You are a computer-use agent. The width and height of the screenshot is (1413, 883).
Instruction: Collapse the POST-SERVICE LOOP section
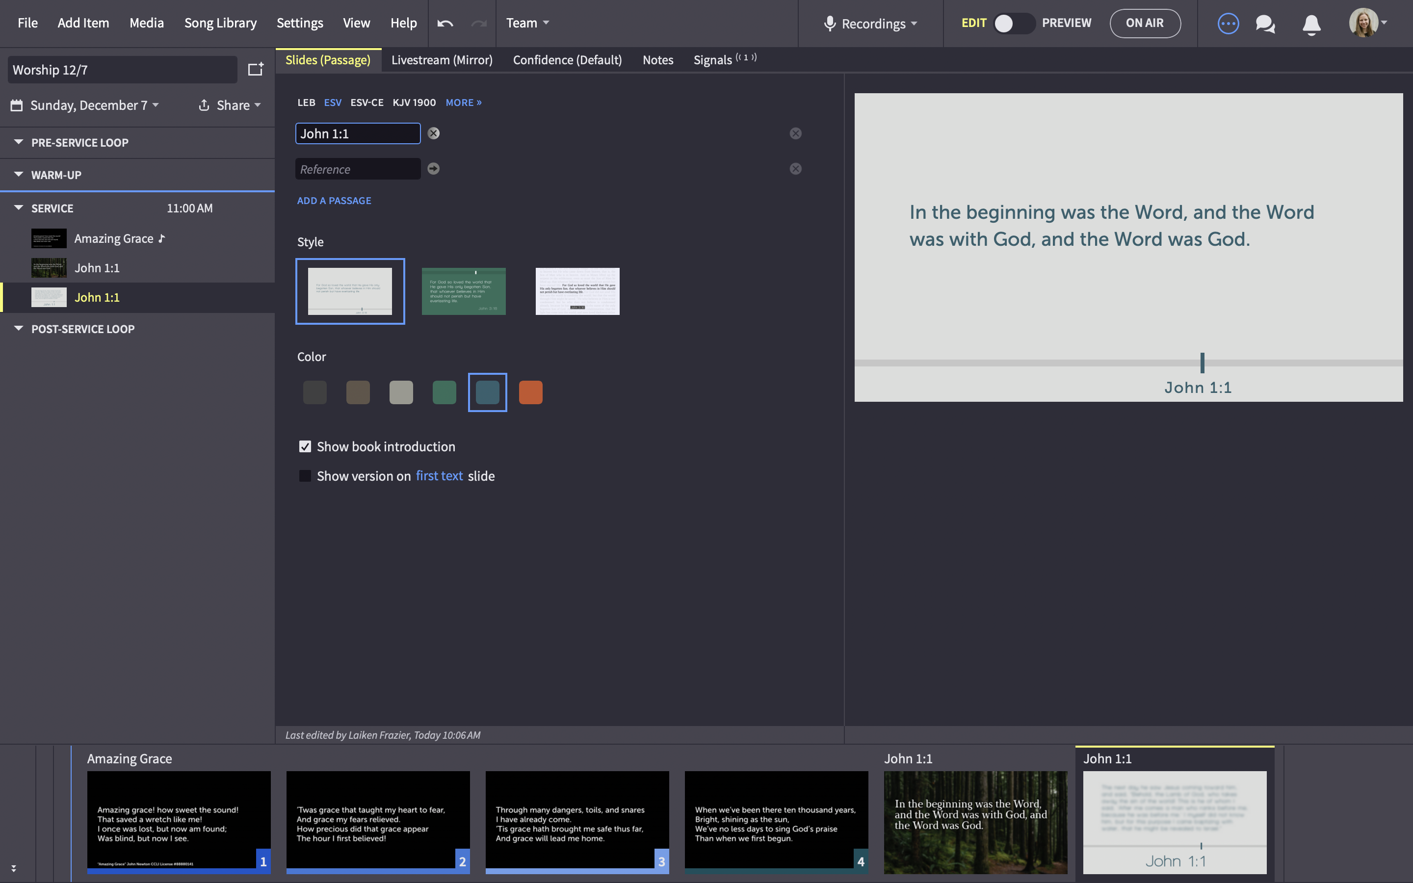[19, 328]
